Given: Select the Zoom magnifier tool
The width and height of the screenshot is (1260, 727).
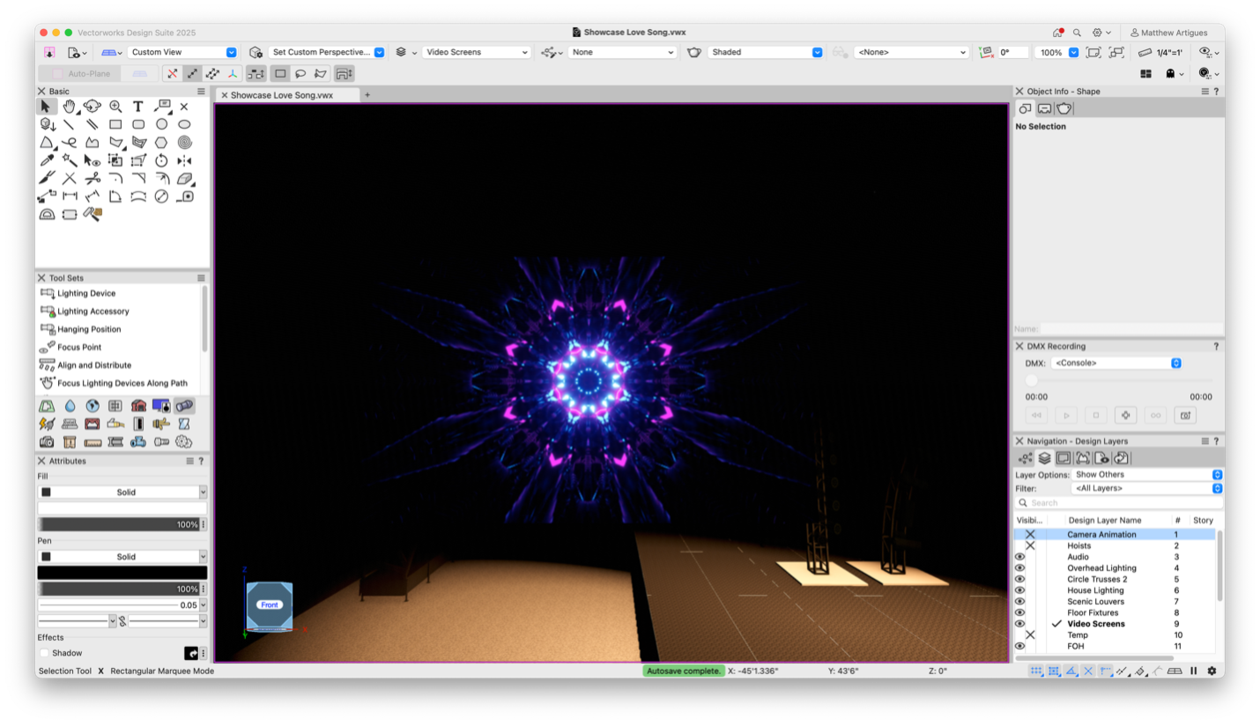Looking at the screenshot, I should coord(115,107).
